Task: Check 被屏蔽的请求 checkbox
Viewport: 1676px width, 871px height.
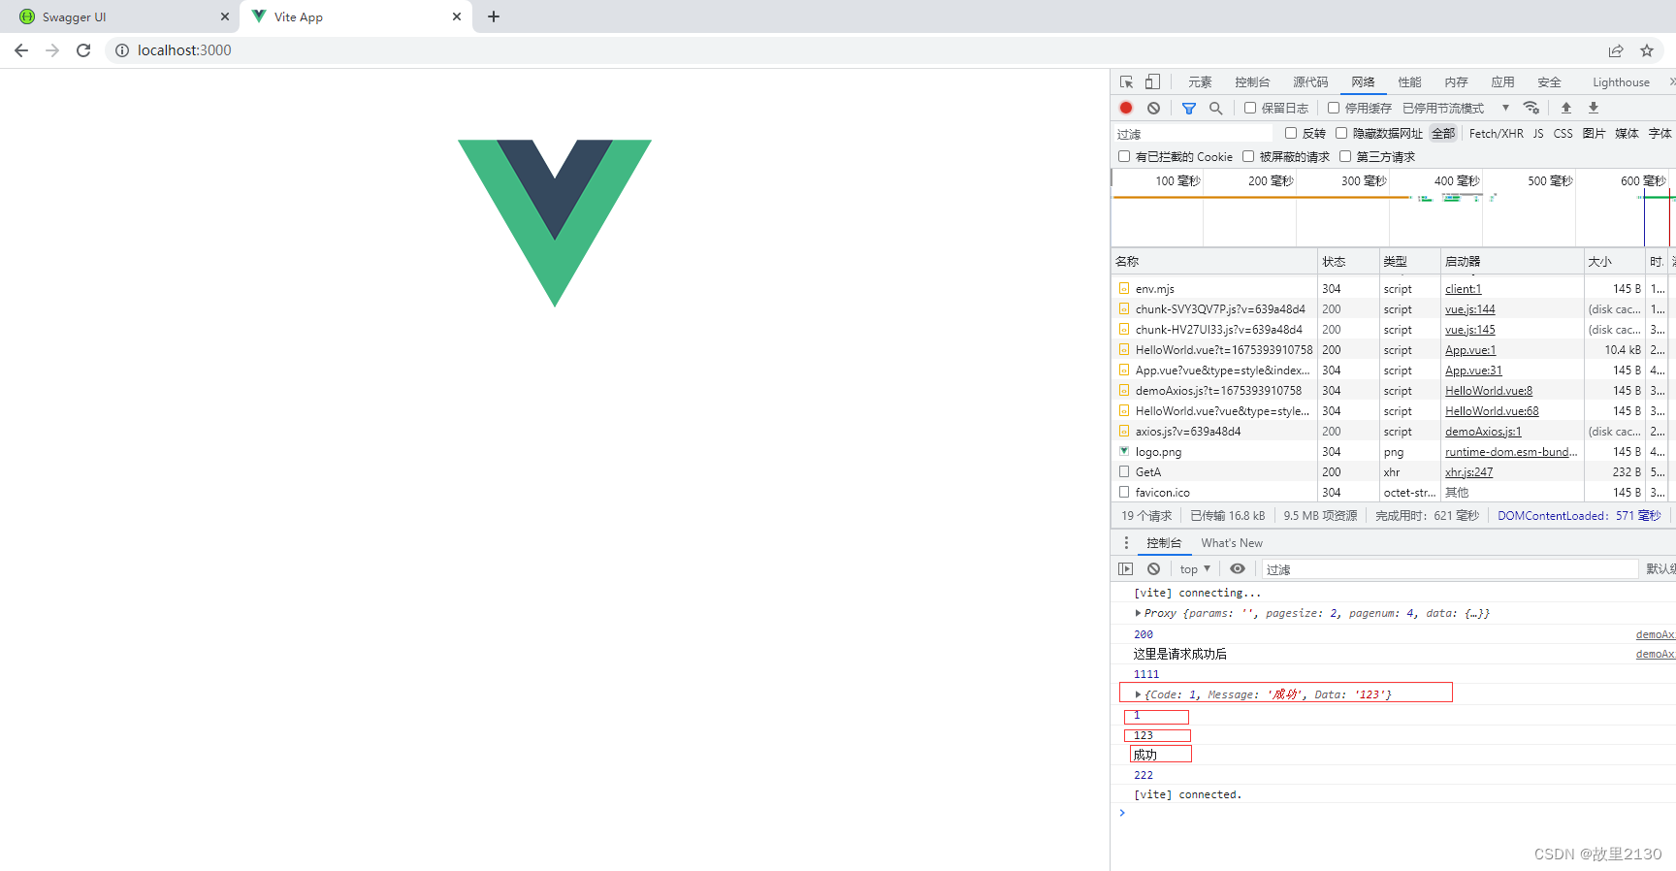Action: pyautogui.click(x=1248, y=156)
